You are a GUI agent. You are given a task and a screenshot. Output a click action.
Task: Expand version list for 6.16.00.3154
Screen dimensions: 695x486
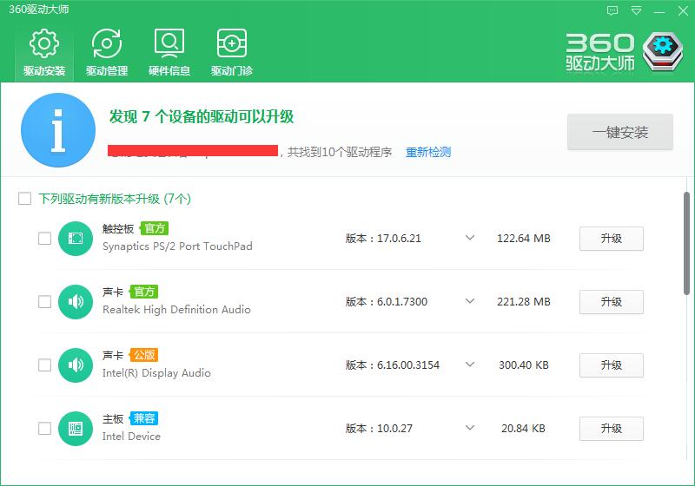(x=470, y=364)
